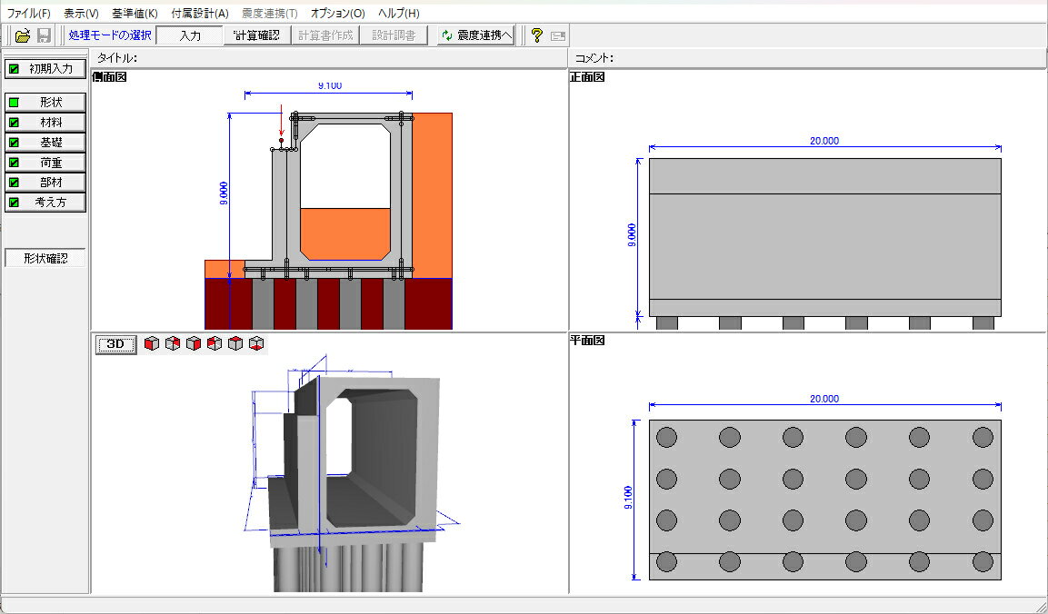The image size is (1048, 614).
Task: Open the 形状 input item
Action: (45, 103)
